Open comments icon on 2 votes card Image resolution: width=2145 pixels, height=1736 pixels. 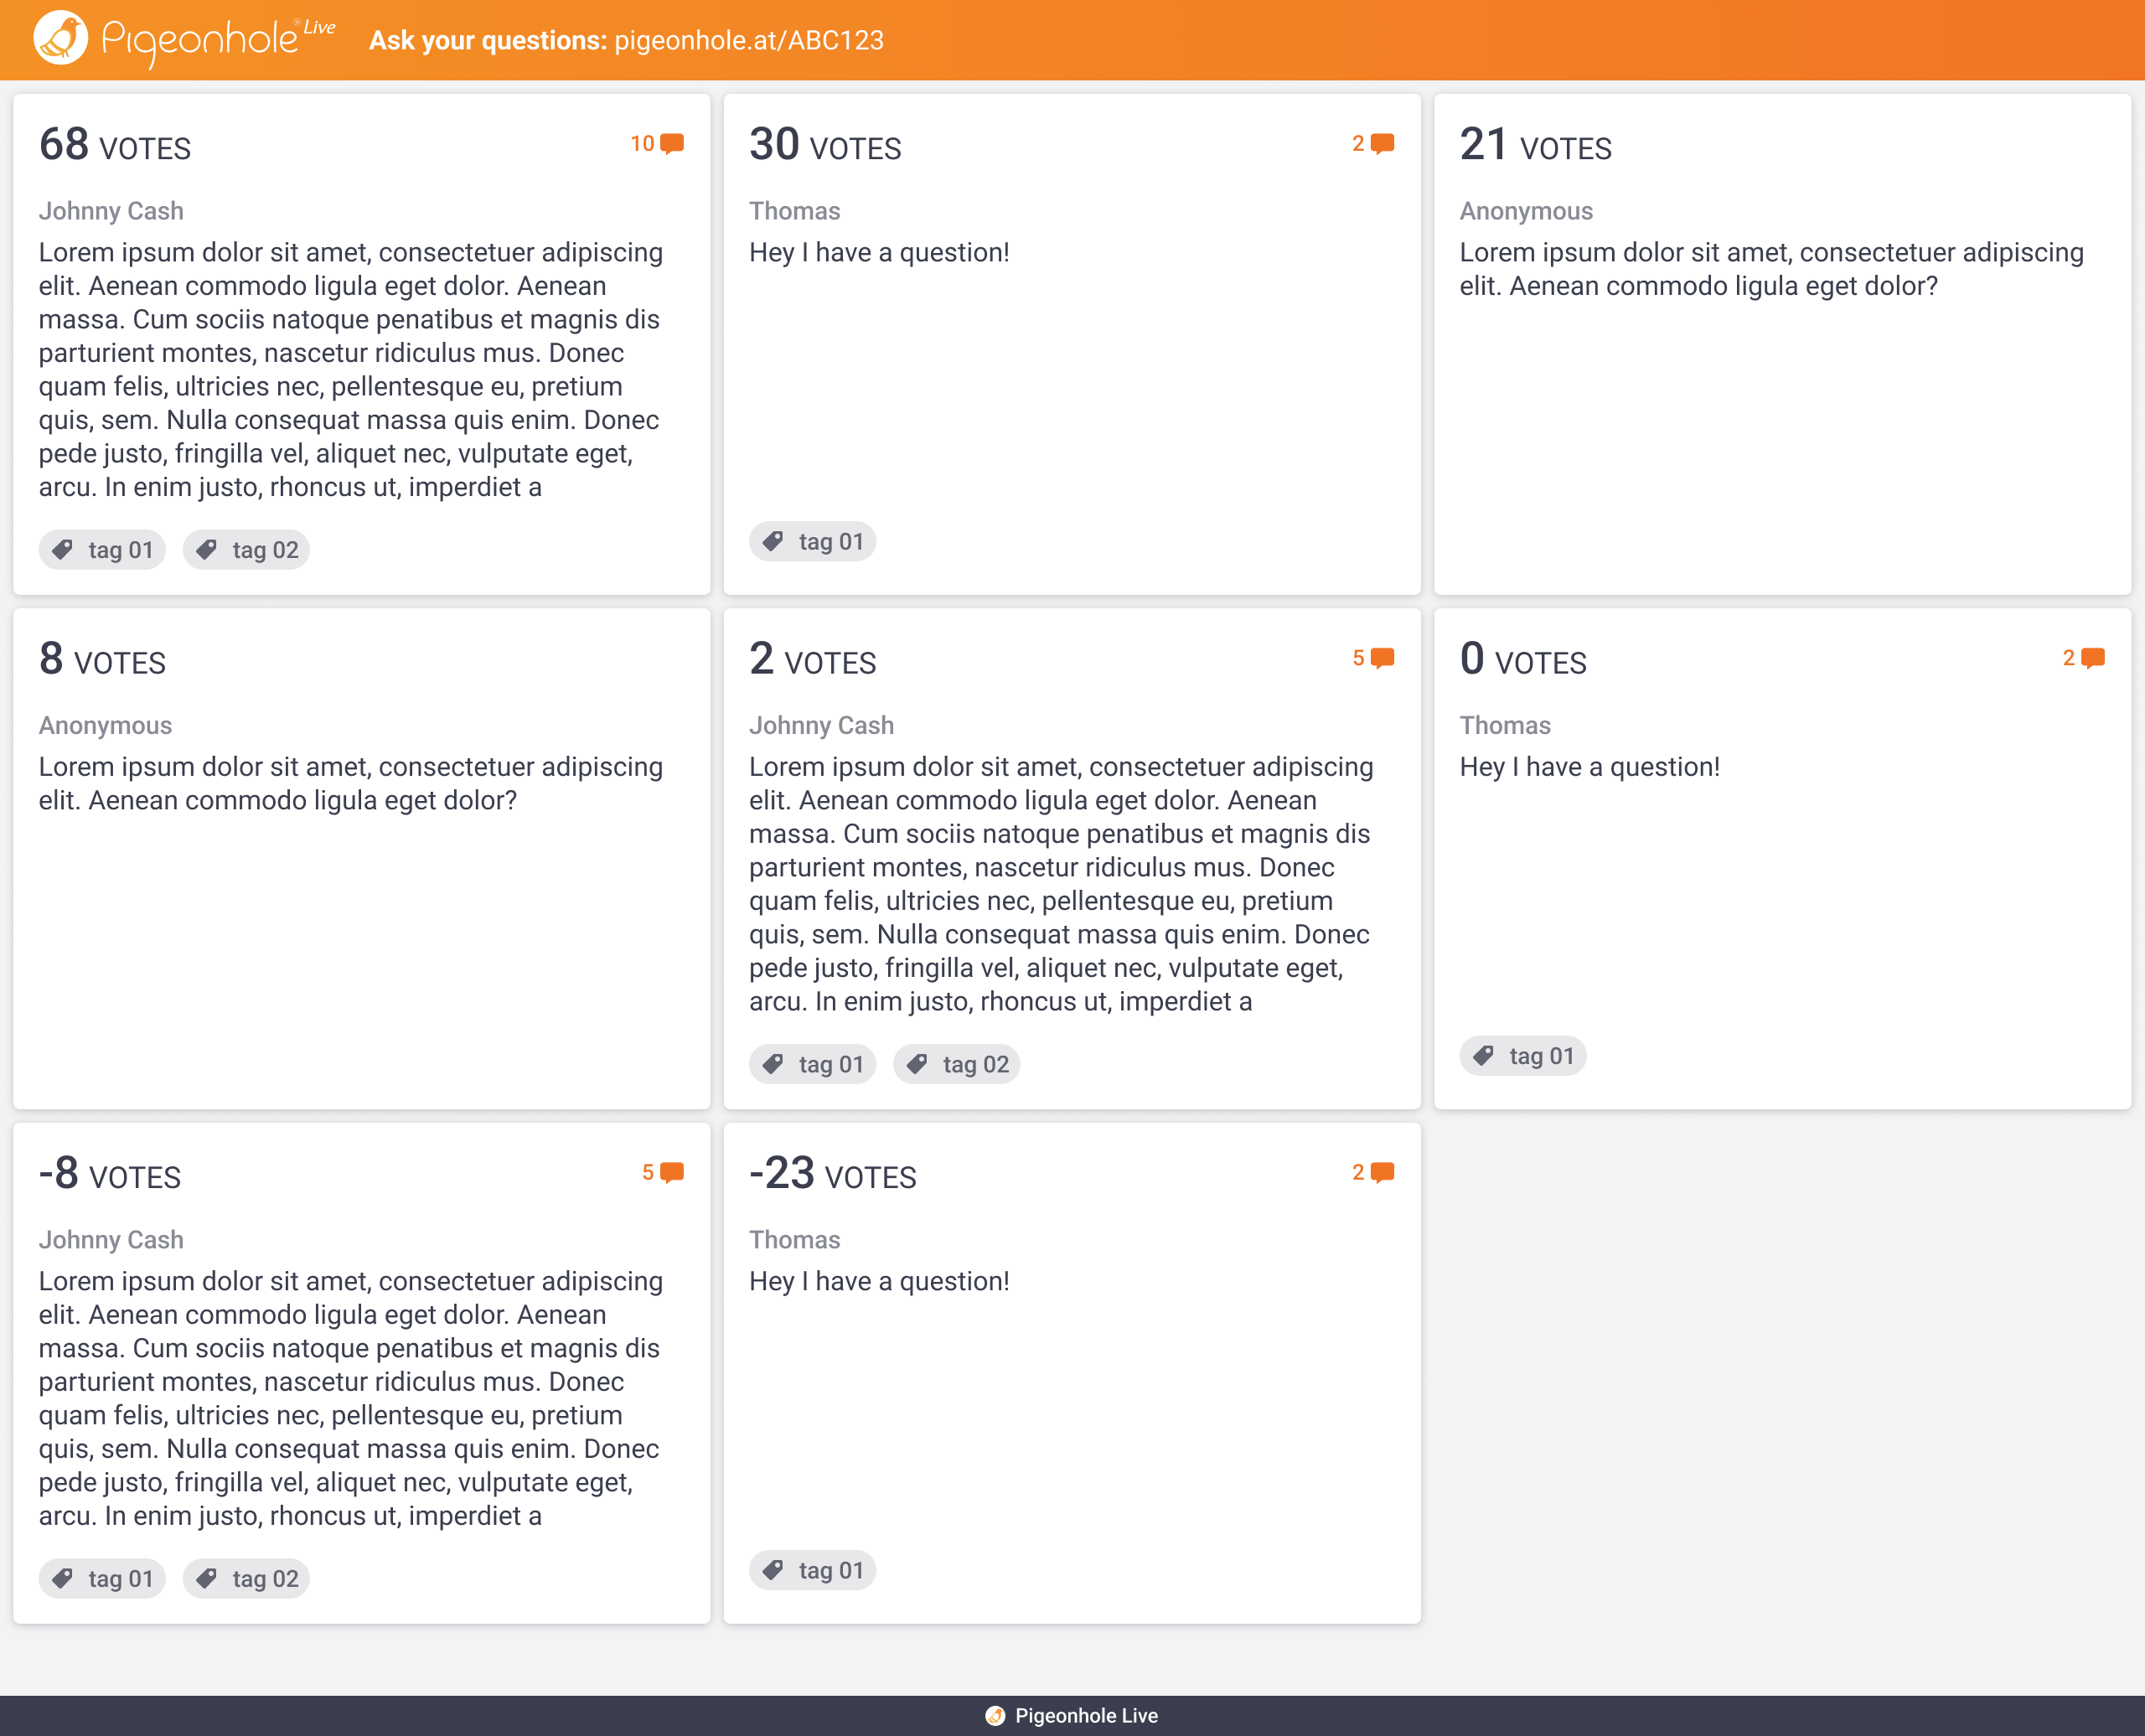1382,658
